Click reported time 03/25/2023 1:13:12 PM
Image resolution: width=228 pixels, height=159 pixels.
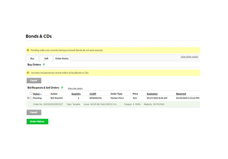coord(188,98)
